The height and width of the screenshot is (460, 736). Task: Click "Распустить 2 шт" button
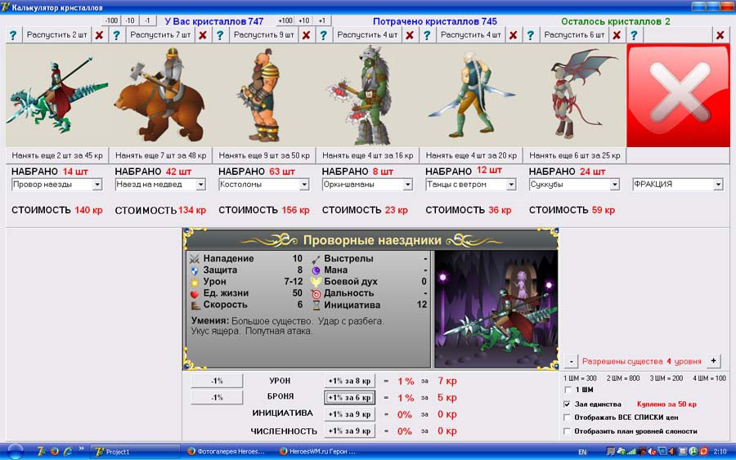(56, 35)
